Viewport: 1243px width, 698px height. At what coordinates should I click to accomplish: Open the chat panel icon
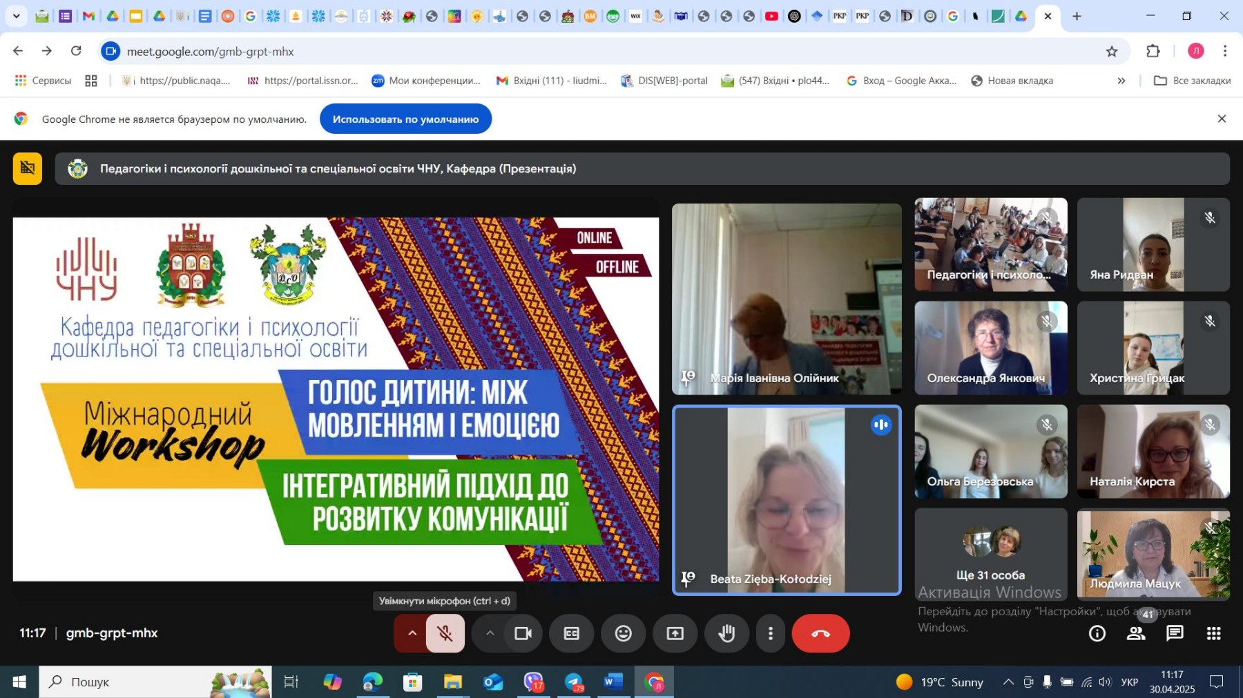(x=1175, y=633)
